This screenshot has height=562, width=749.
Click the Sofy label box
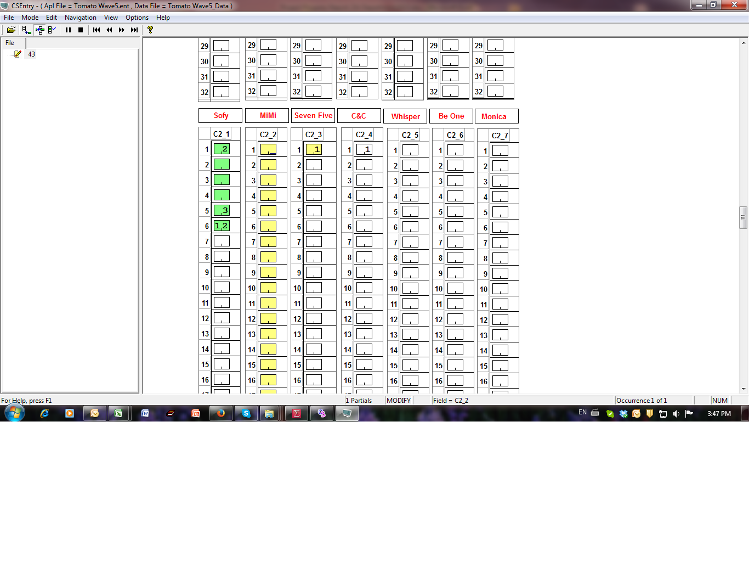[220, 116]
